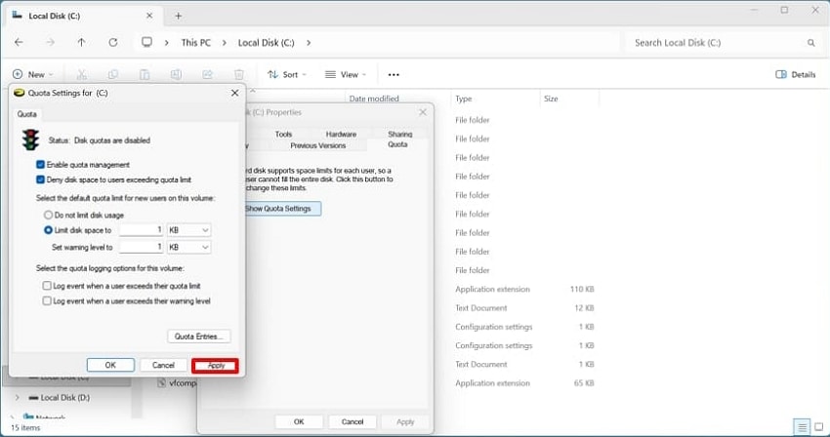Select the Quota tab in Quota Settings
The height and width of the screenshot is (437, 830).
pyautogui.click(x=27, y=114)
